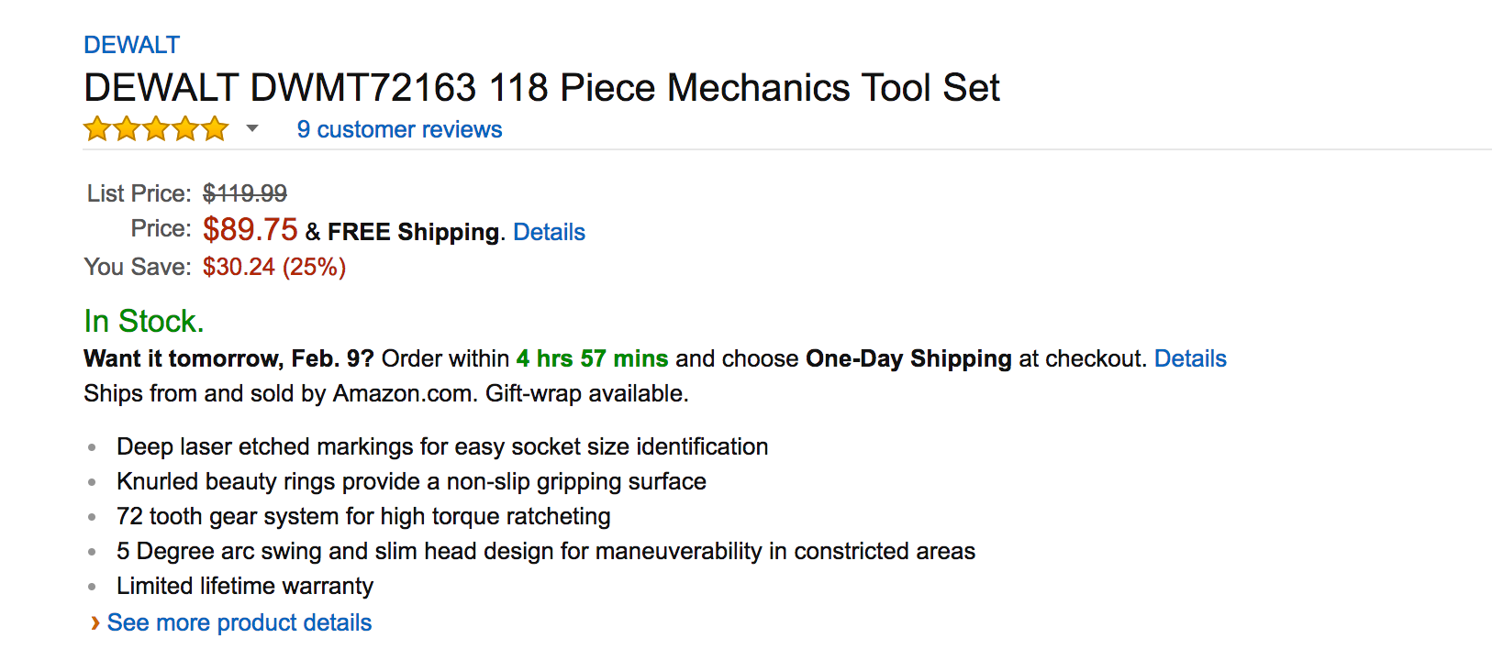Open Details for One-Day Shipping offer
The height and width of the screenshot is (660, 1492).
point(1190,358)
